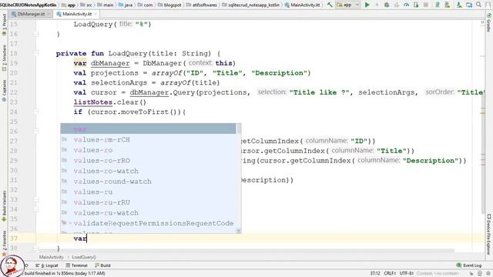Open the Logcat tool window
The width and height of the screenshot is (493, 277).
tap(47, 265)
